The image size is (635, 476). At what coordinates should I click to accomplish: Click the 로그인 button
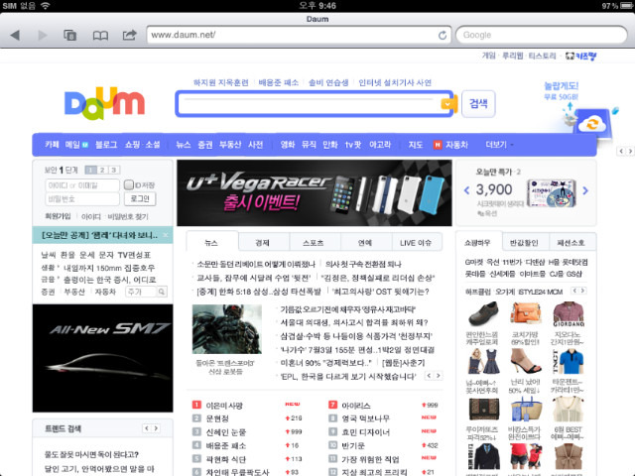pos(140,198)
